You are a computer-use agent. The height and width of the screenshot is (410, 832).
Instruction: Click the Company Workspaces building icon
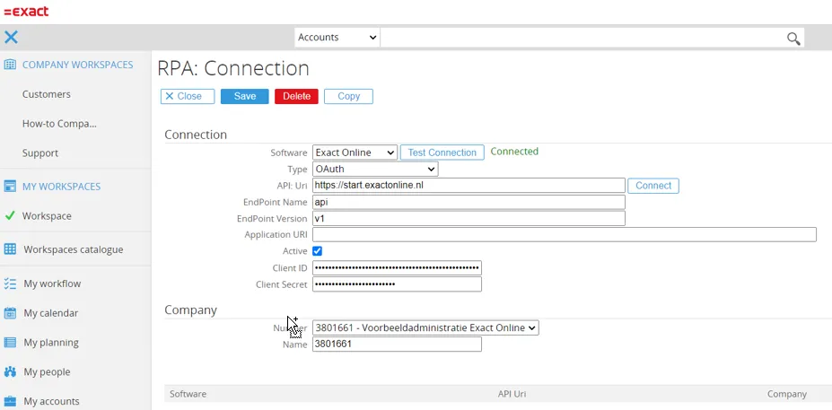10,65
